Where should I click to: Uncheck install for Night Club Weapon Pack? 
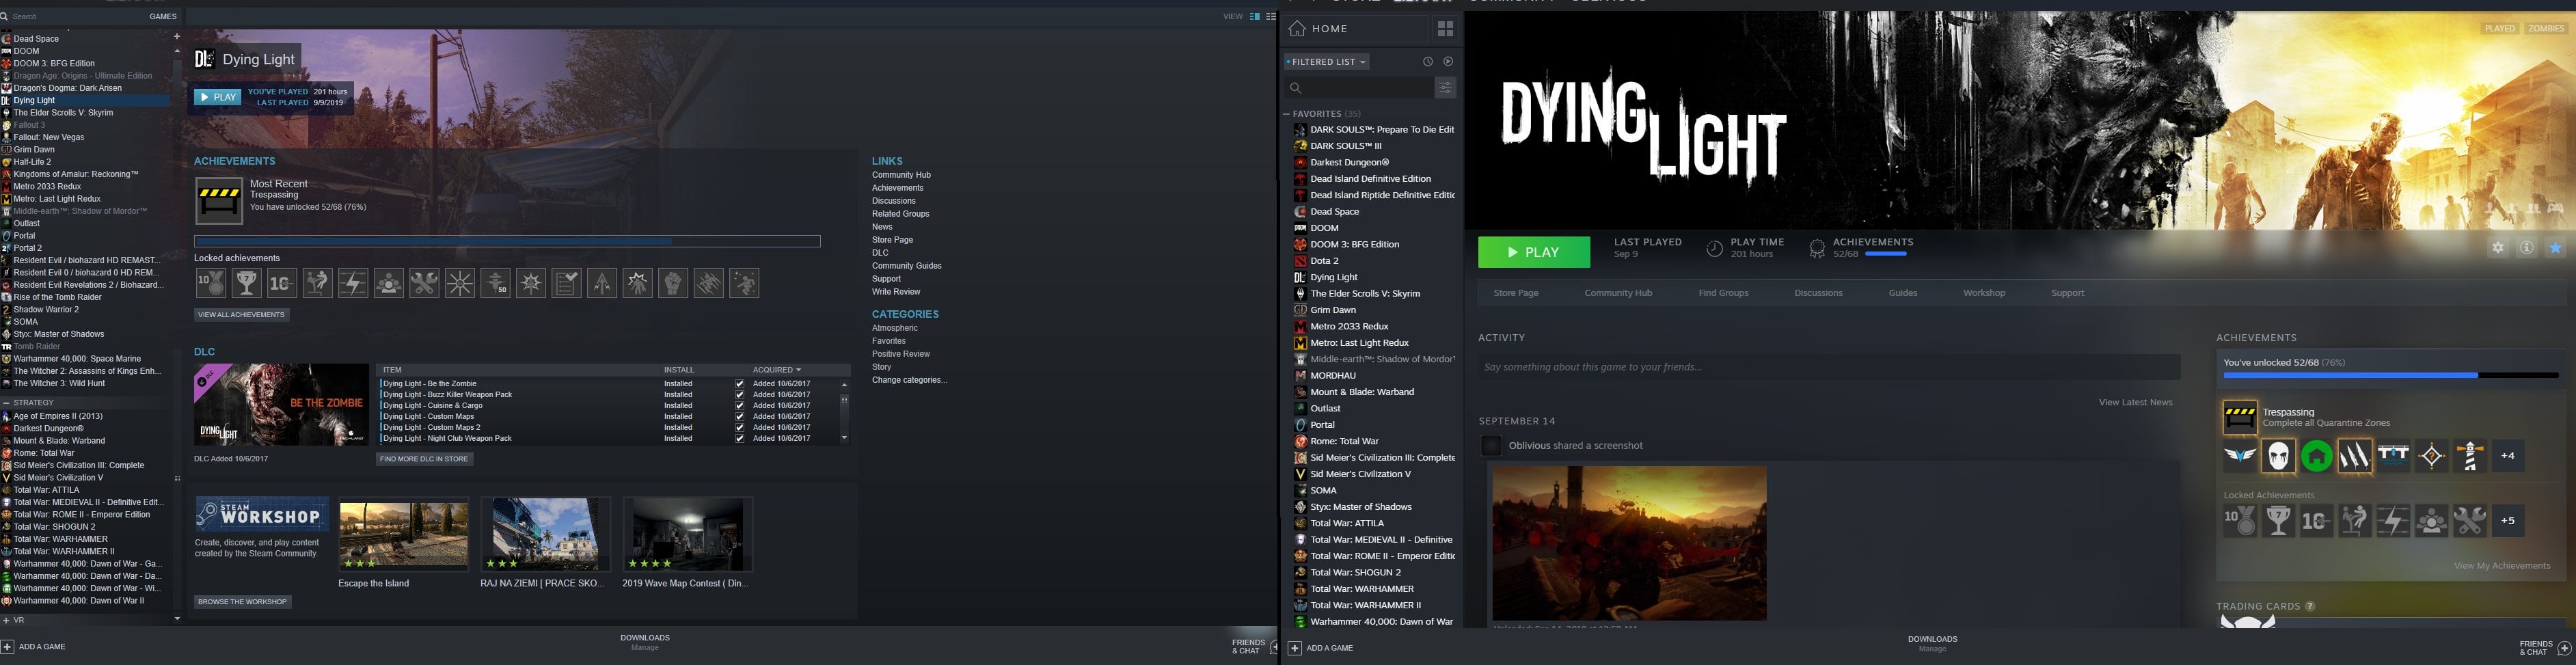(x=739, y=439)
